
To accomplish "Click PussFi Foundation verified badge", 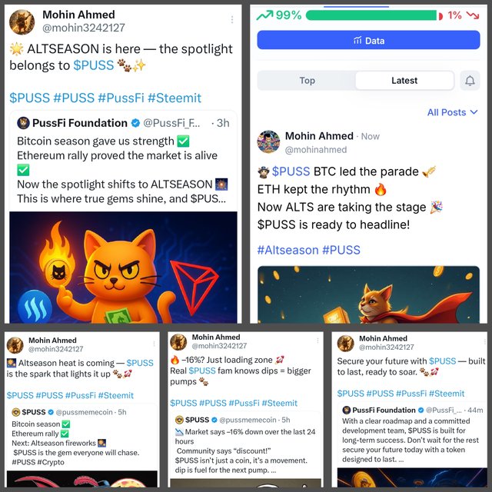I will (135, 123).
